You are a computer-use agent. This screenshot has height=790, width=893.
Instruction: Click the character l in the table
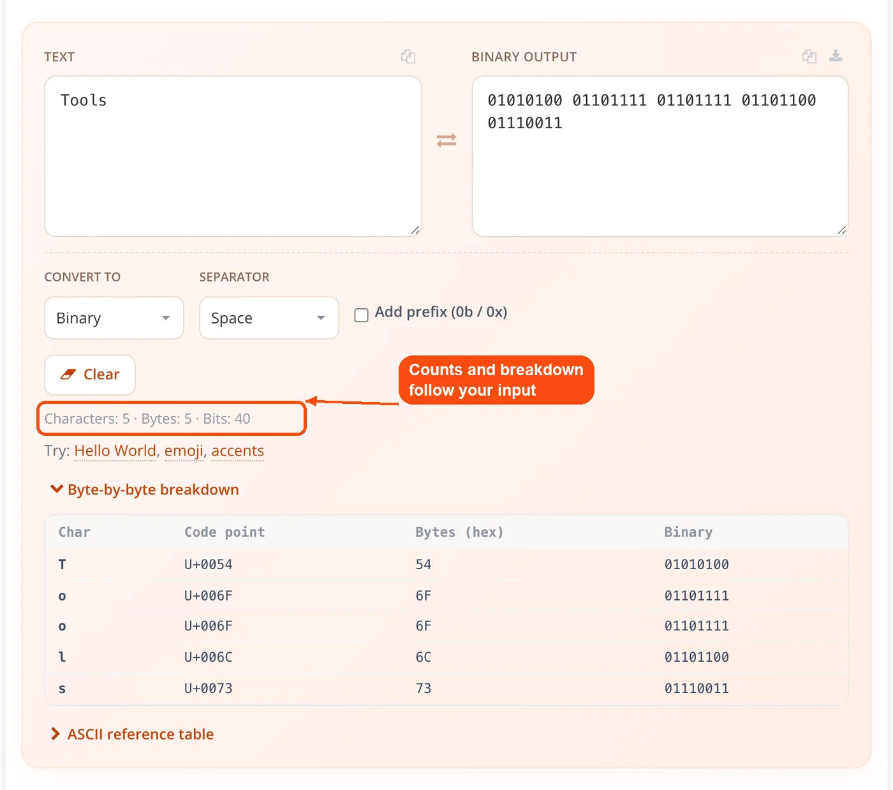coord(62,657)
